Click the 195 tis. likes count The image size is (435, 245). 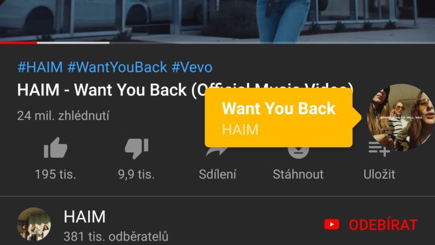point(56,175)
